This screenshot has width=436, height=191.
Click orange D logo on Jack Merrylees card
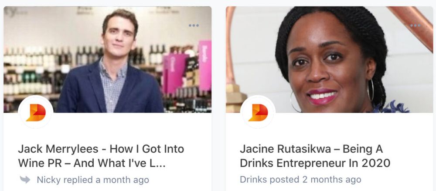[x=36, y=112]
